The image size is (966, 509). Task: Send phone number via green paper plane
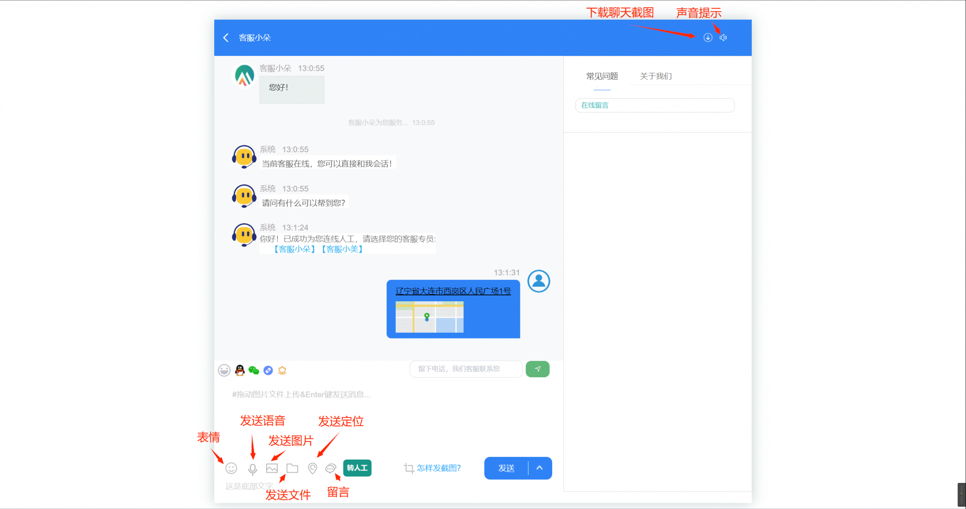tap(537, 369)
